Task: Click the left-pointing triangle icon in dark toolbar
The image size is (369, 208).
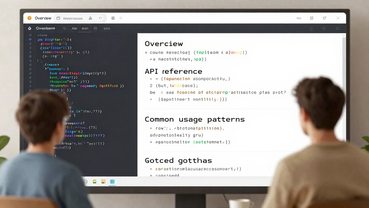Action: pos(324,29)
